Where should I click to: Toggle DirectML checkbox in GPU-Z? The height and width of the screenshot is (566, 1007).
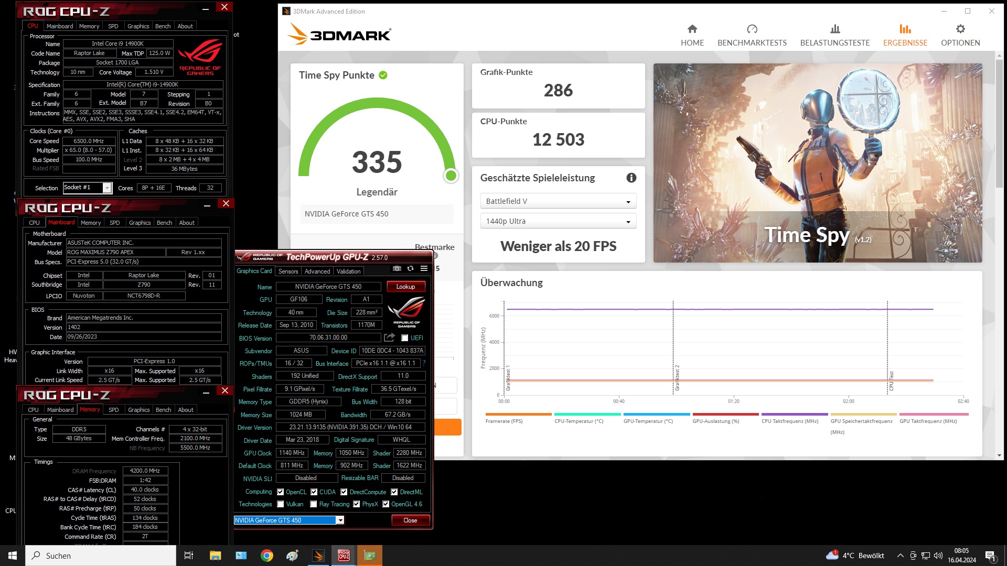click(394, 492)
